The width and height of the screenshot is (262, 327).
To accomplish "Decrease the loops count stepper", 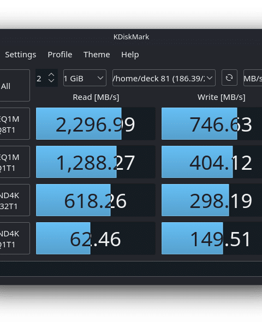I will pyautogui.click(x=51, y=81).
